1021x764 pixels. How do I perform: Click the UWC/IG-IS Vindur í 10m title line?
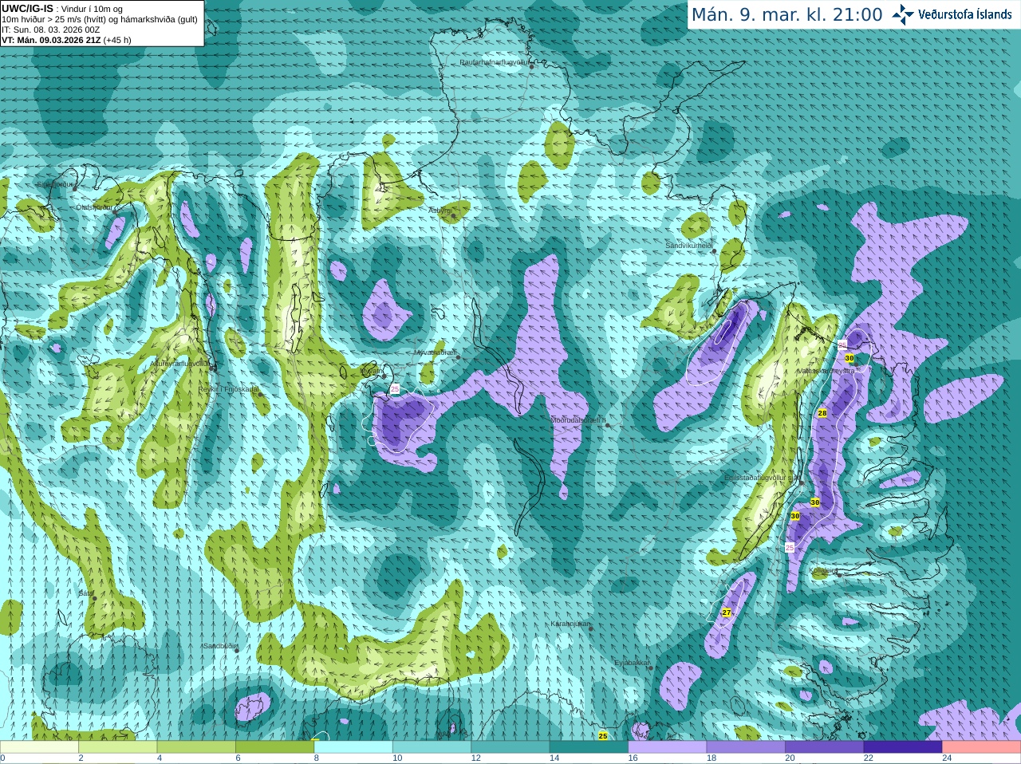point(62,9)
